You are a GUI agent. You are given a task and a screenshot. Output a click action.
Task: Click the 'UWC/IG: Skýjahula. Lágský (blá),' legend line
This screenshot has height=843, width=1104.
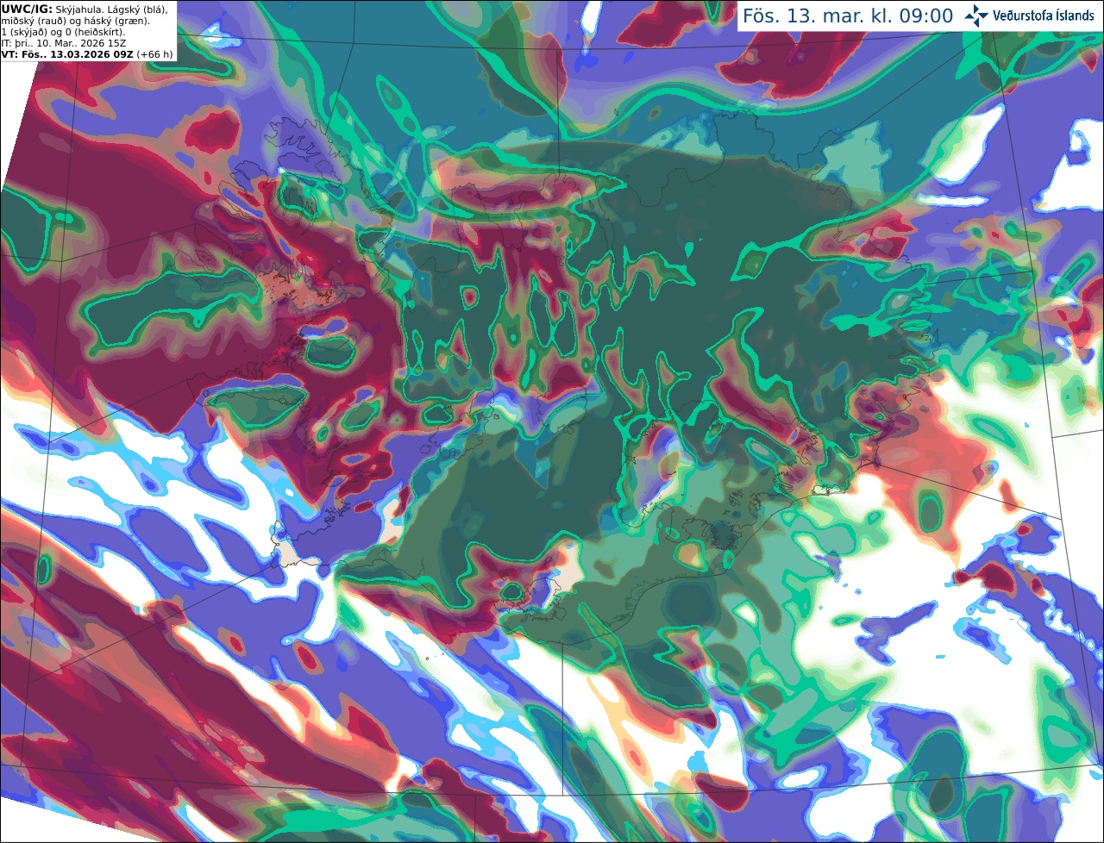[x=85, y=9]
